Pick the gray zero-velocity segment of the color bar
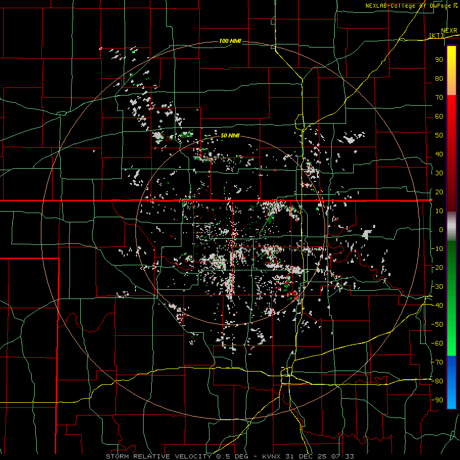Screen dimensions: 460x460 pos(451,226)
